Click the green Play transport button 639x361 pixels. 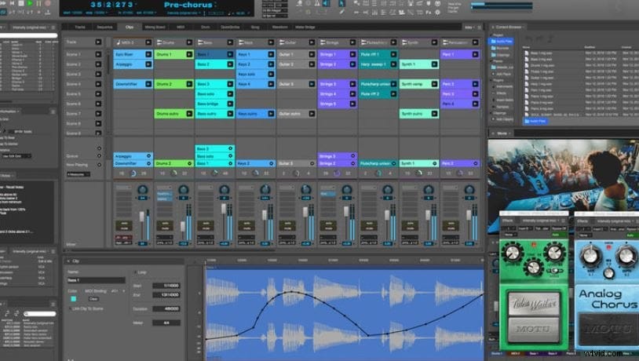point(29,4)
